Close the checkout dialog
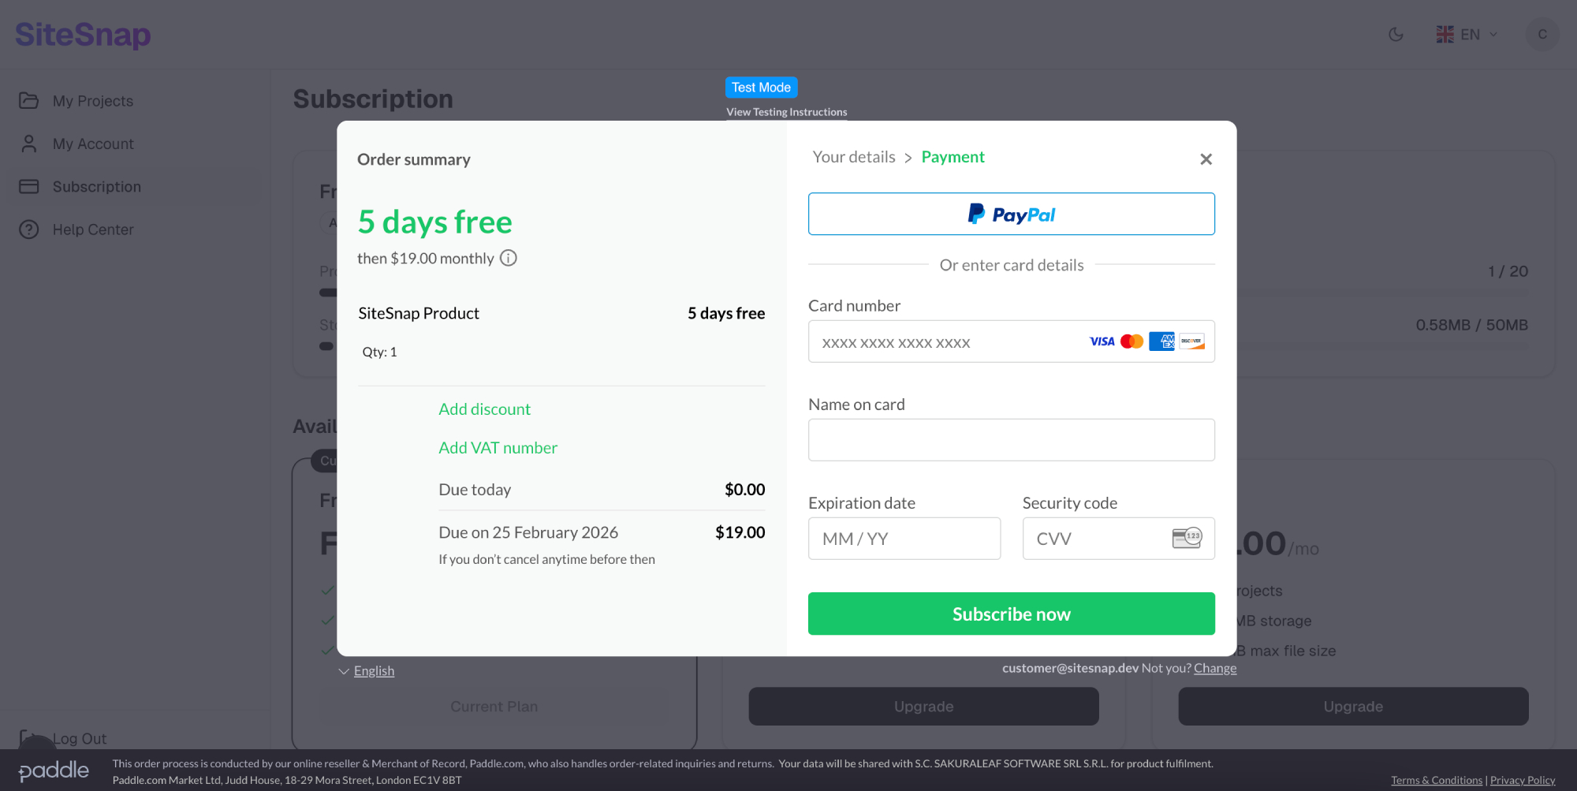1577x791 pixels. [1206, 159]
